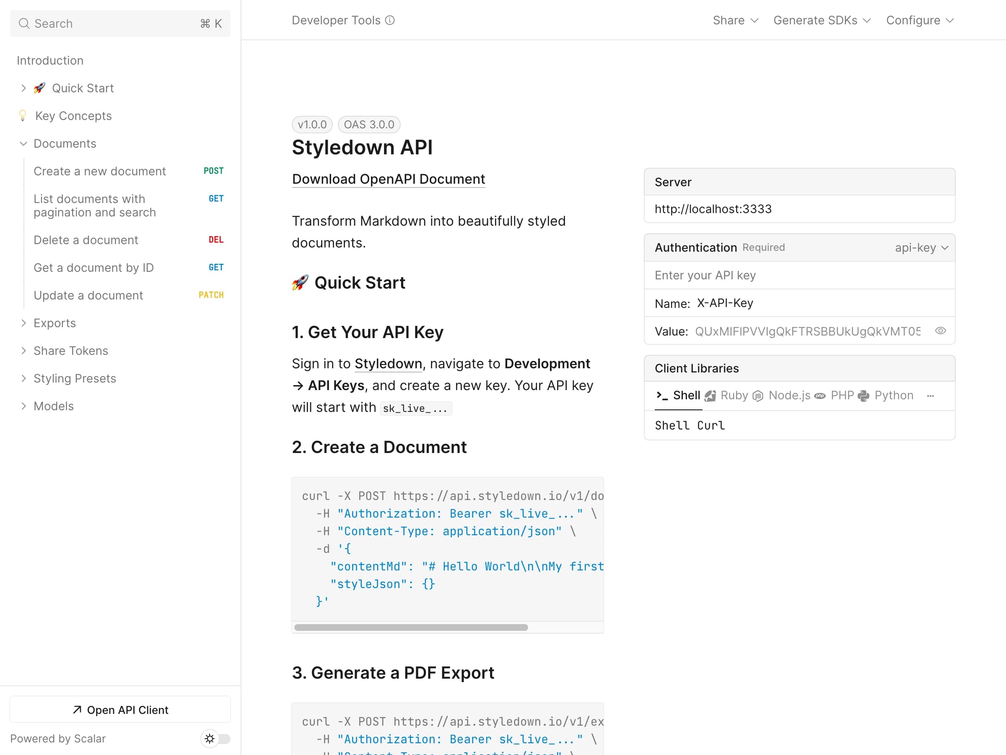Toggle dark mode near Powered by Scalar

coord(215,739)
